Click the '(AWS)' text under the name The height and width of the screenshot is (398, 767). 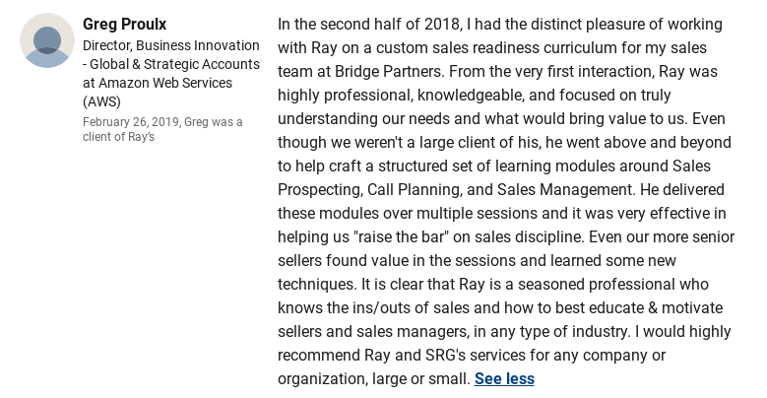(x=101, y=101)
